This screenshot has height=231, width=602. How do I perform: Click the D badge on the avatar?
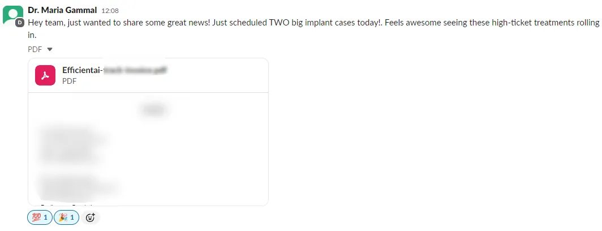pos(20,23)
